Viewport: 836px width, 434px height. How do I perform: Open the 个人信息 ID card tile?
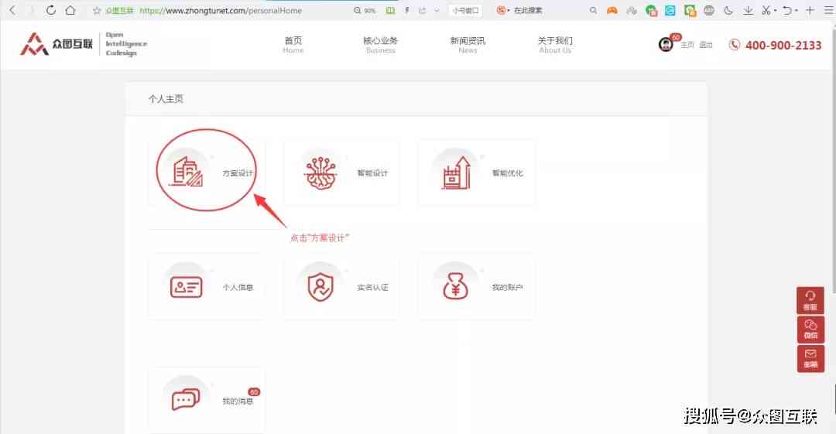click(x=207, y=286)
